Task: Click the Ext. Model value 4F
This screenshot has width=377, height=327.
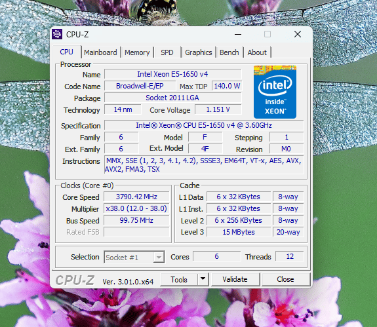Action: point(205,149)
